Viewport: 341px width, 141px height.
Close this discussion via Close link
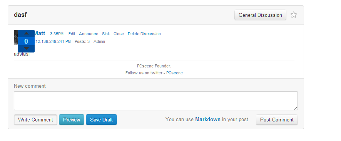(119, 34)
